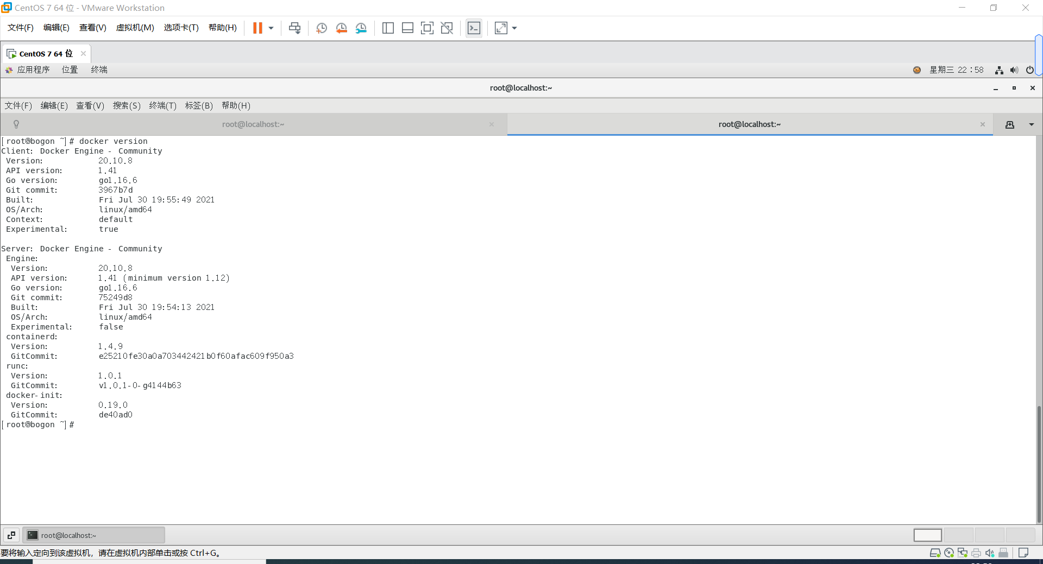
Task: Maximize the terminal window
Action: coord(1014,88)
